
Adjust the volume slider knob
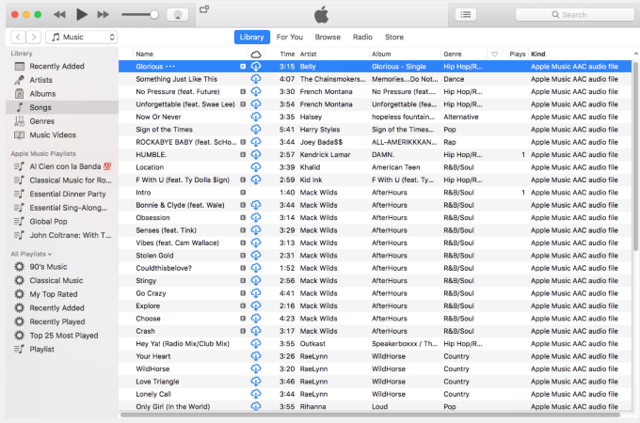coord(154,15)
